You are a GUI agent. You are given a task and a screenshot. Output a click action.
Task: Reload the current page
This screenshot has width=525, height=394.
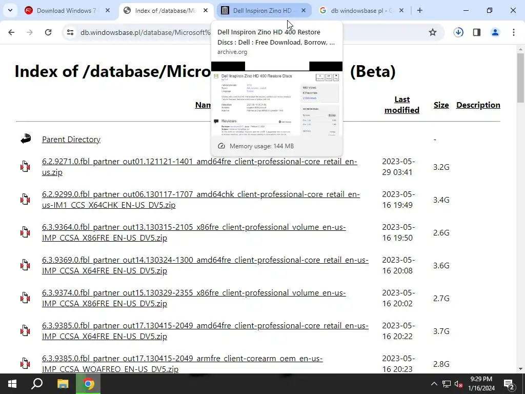[x=48, y=32]
